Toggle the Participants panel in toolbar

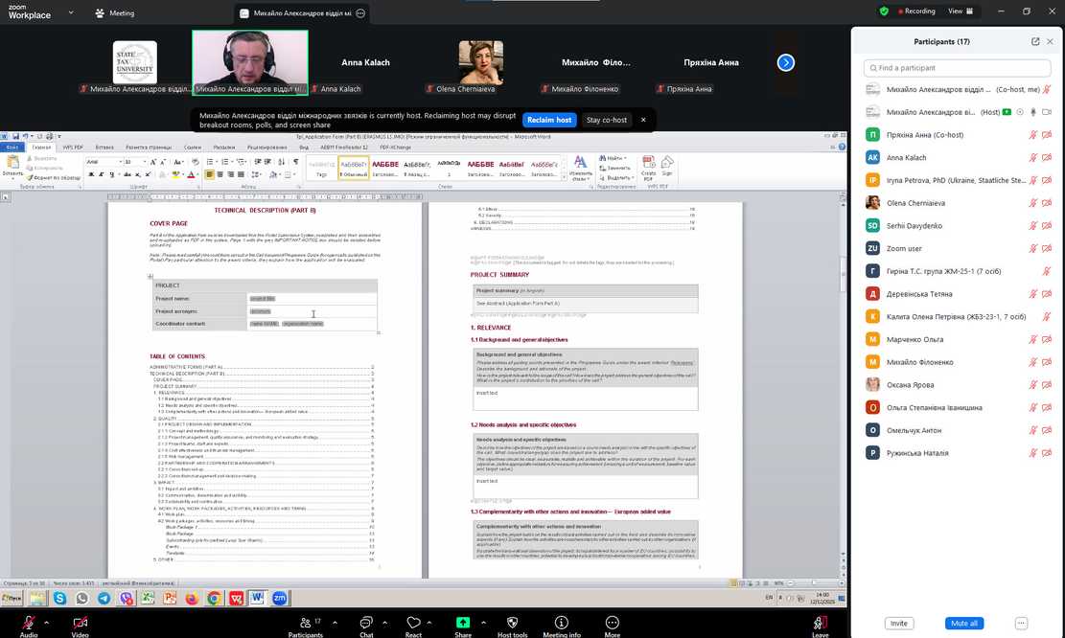tap(305, 623)
